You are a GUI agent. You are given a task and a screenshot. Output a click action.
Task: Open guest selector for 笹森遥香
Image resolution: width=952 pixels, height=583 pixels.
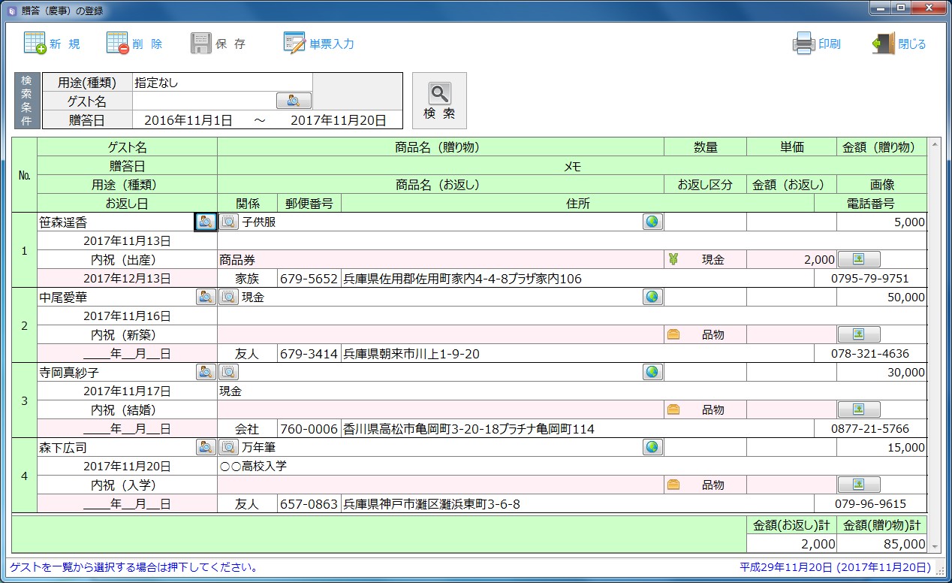tap(206, 222)
